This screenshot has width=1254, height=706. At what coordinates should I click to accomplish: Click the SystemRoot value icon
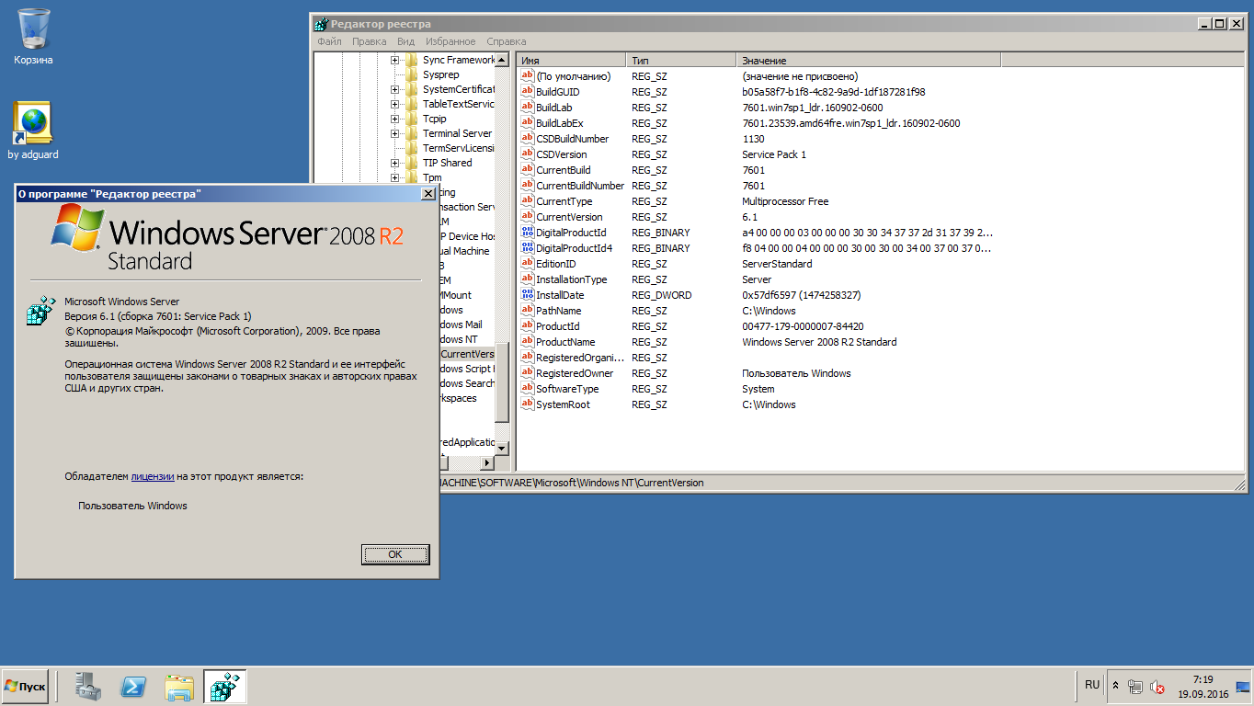527,404
